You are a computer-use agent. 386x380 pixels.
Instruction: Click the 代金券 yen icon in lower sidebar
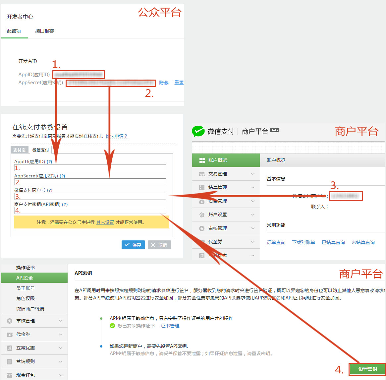[x=10, y=335]
